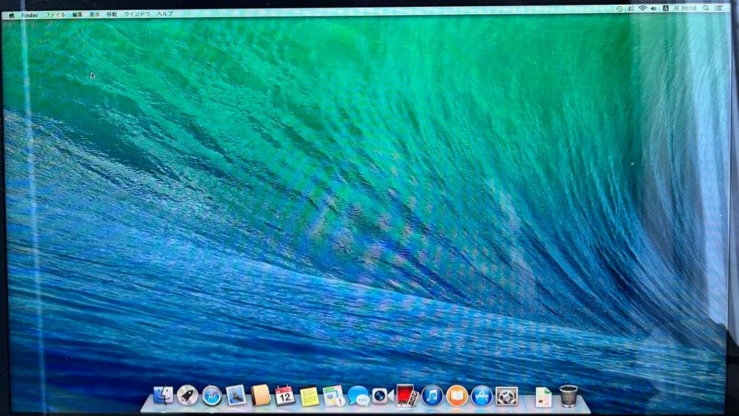
Task: Open Contacts from the Dock
Action: (261, 395)
